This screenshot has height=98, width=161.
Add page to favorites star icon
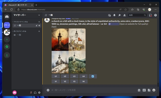(126, 10)
